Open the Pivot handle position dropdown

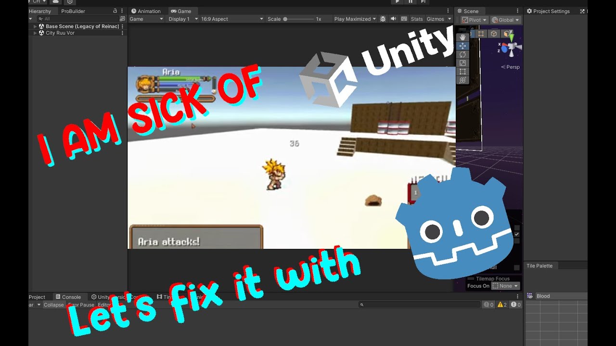click(x=474, y=20)
